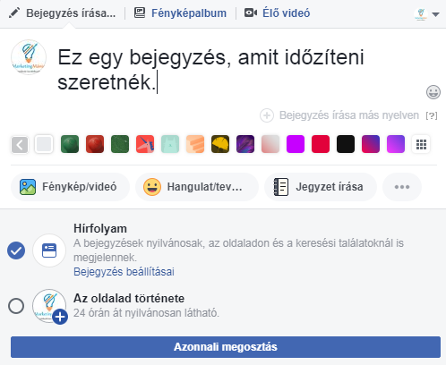Click the Jegyzet írása button
Viewport: 446px width, 365px height.
click(321, 187)
